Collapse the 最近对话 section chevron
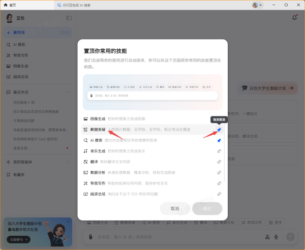This screenshot has width=305, height=250. click(67, 92)
